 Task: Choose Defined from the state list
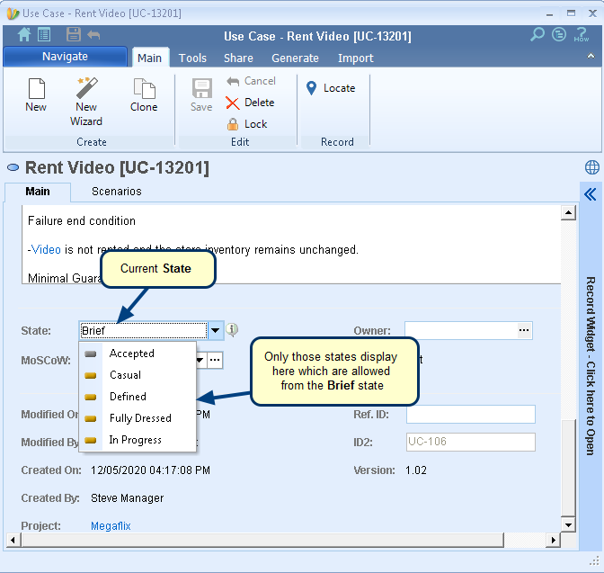pyautogui.click(x=138, y=397)
